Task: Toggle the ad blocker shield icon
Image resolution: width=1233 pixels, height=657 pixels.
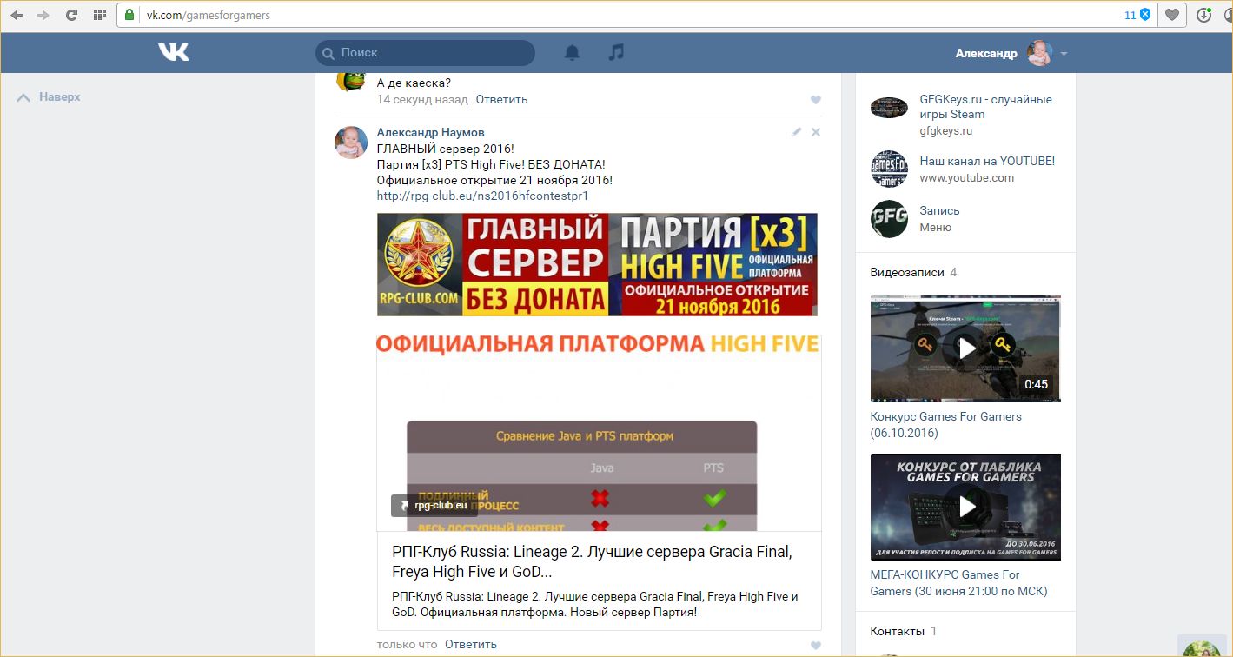Action: (1145, 15)
